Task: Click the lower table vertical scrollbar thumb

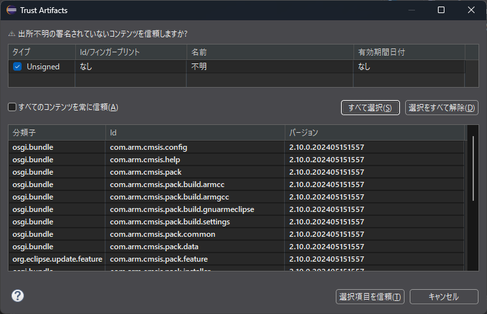Action: click(x=473, y=169)
